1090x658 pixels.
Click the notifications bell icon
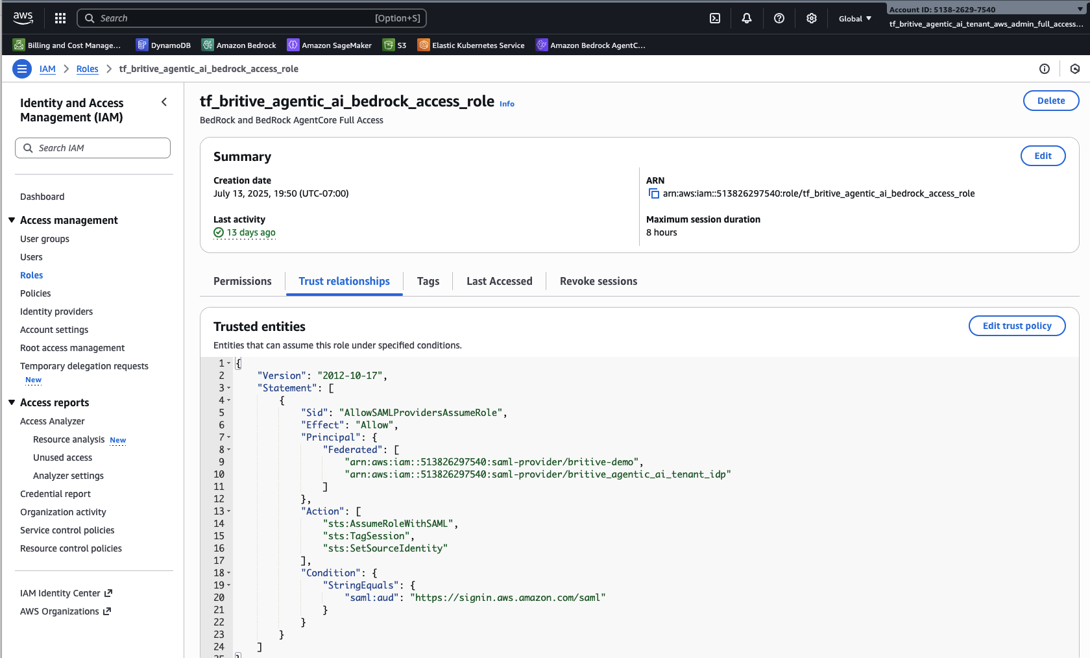(x=747, y=18)
